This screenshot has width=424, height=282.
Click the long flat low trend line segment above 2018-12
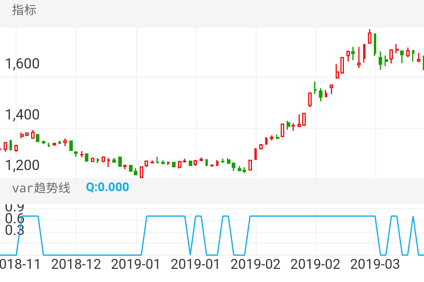tap(92, 255)
